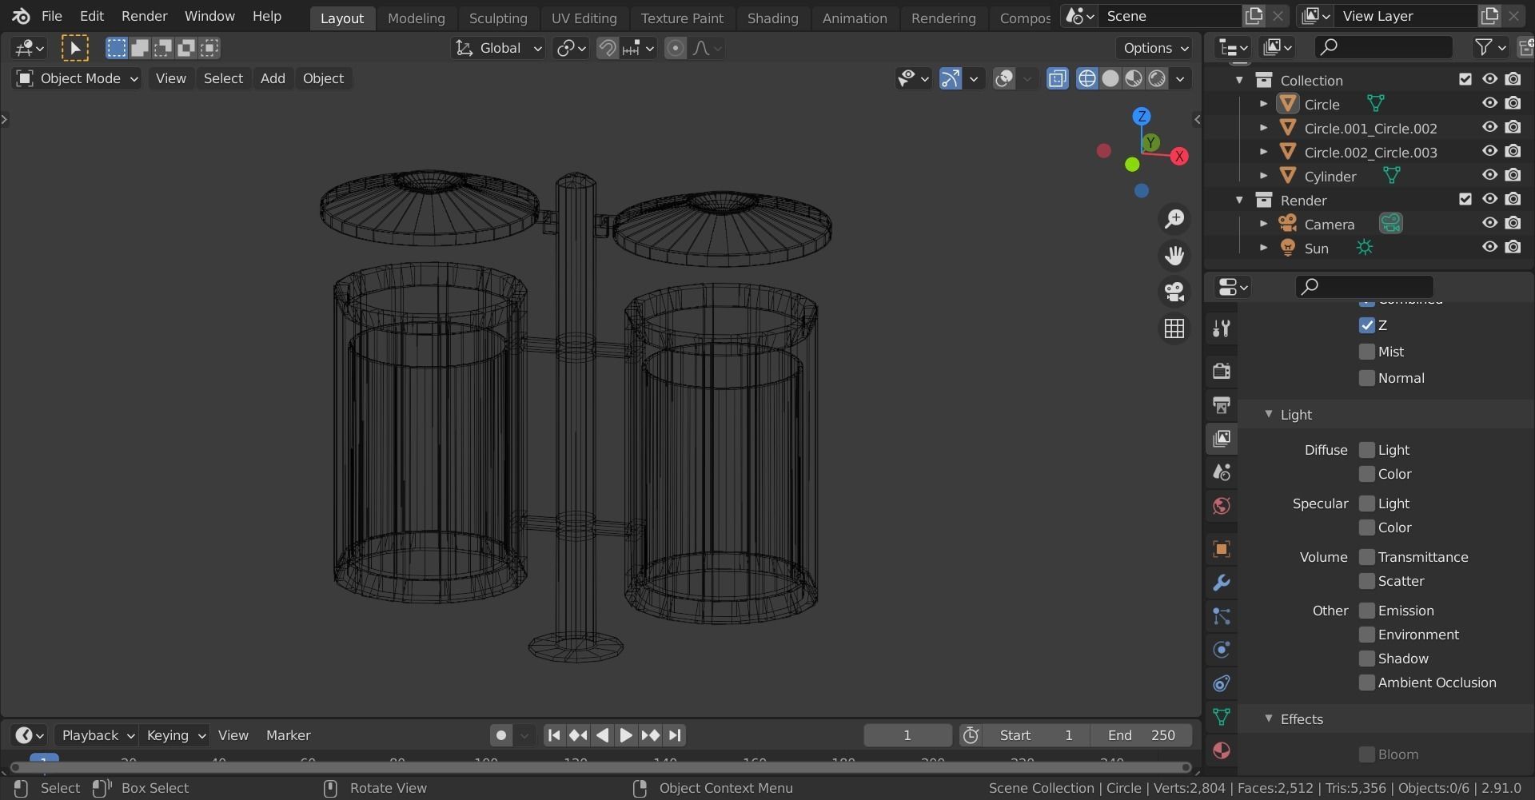The image size is (1535, 800).
Task: Open the Options dropdown
Action: pyautogui.click(x=1155, y=48)
